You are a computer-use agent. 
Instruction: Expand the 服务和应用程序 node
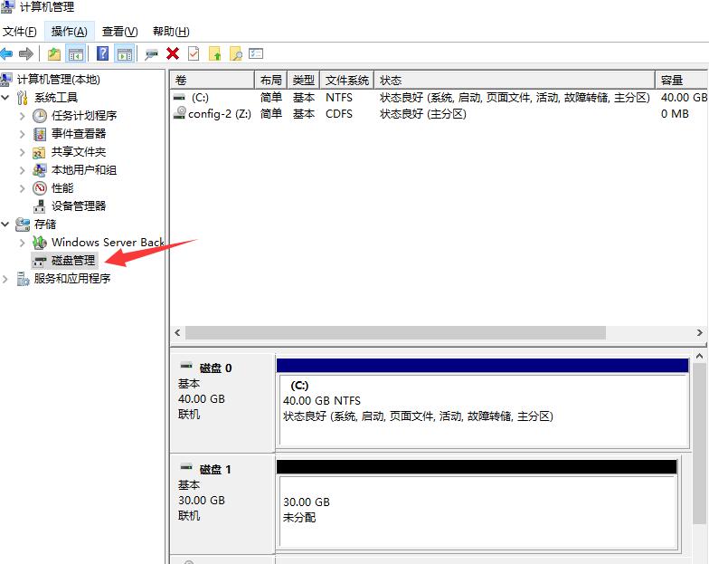pyautogui.click(x=5, y=279)
